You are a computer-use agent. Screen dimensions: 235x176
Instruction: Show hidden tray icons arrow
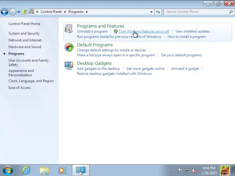(173, 170)
